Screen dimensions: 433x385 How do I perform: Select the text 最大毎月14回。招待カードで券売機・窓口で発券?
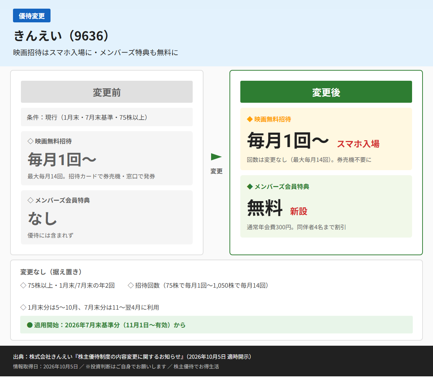[x=91, y=176]
